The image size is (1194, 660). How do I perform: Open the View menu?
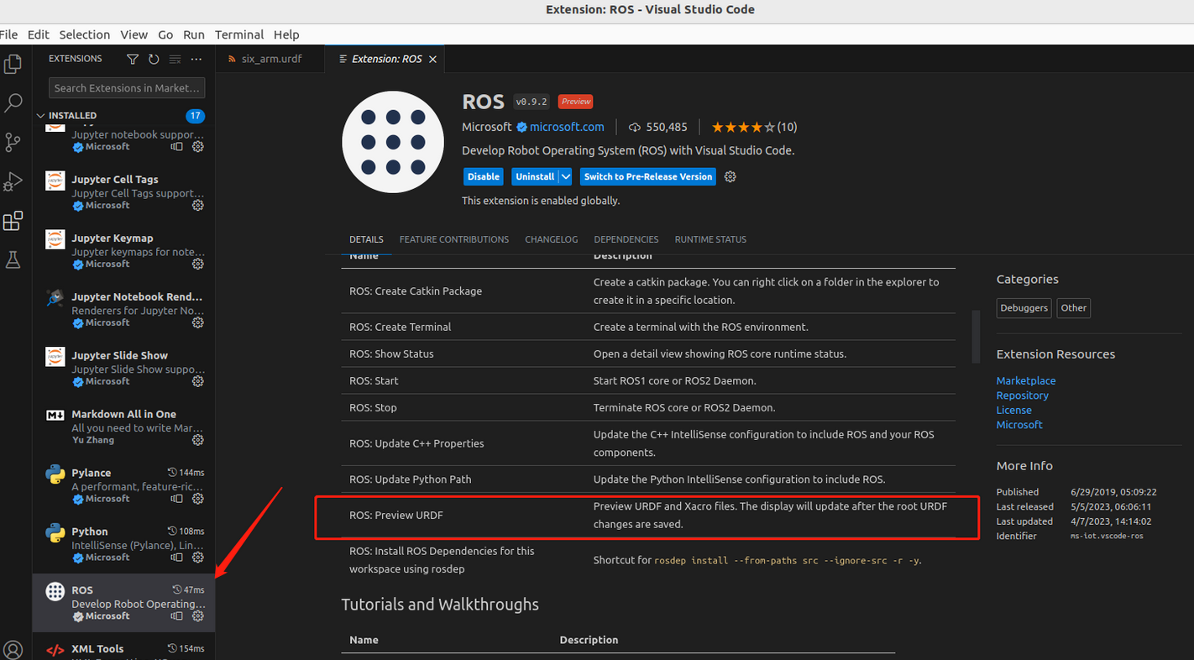click(x=134, y=34)
